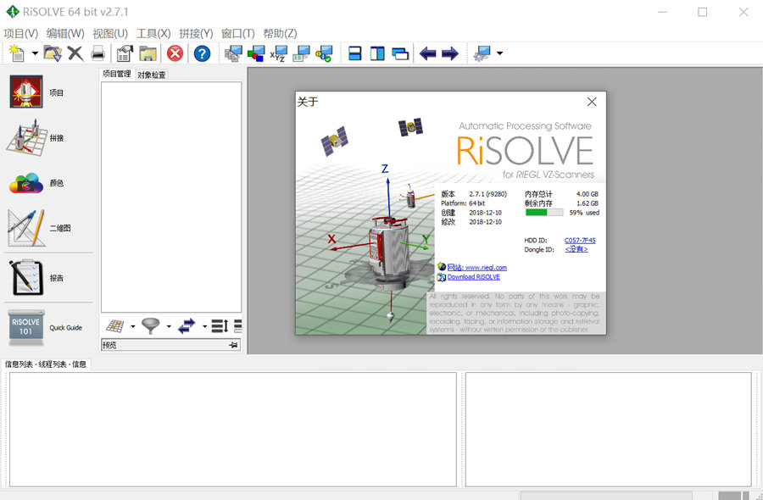
Task: Click the Download RiSOLVE link
Action: tap(476, 276)
